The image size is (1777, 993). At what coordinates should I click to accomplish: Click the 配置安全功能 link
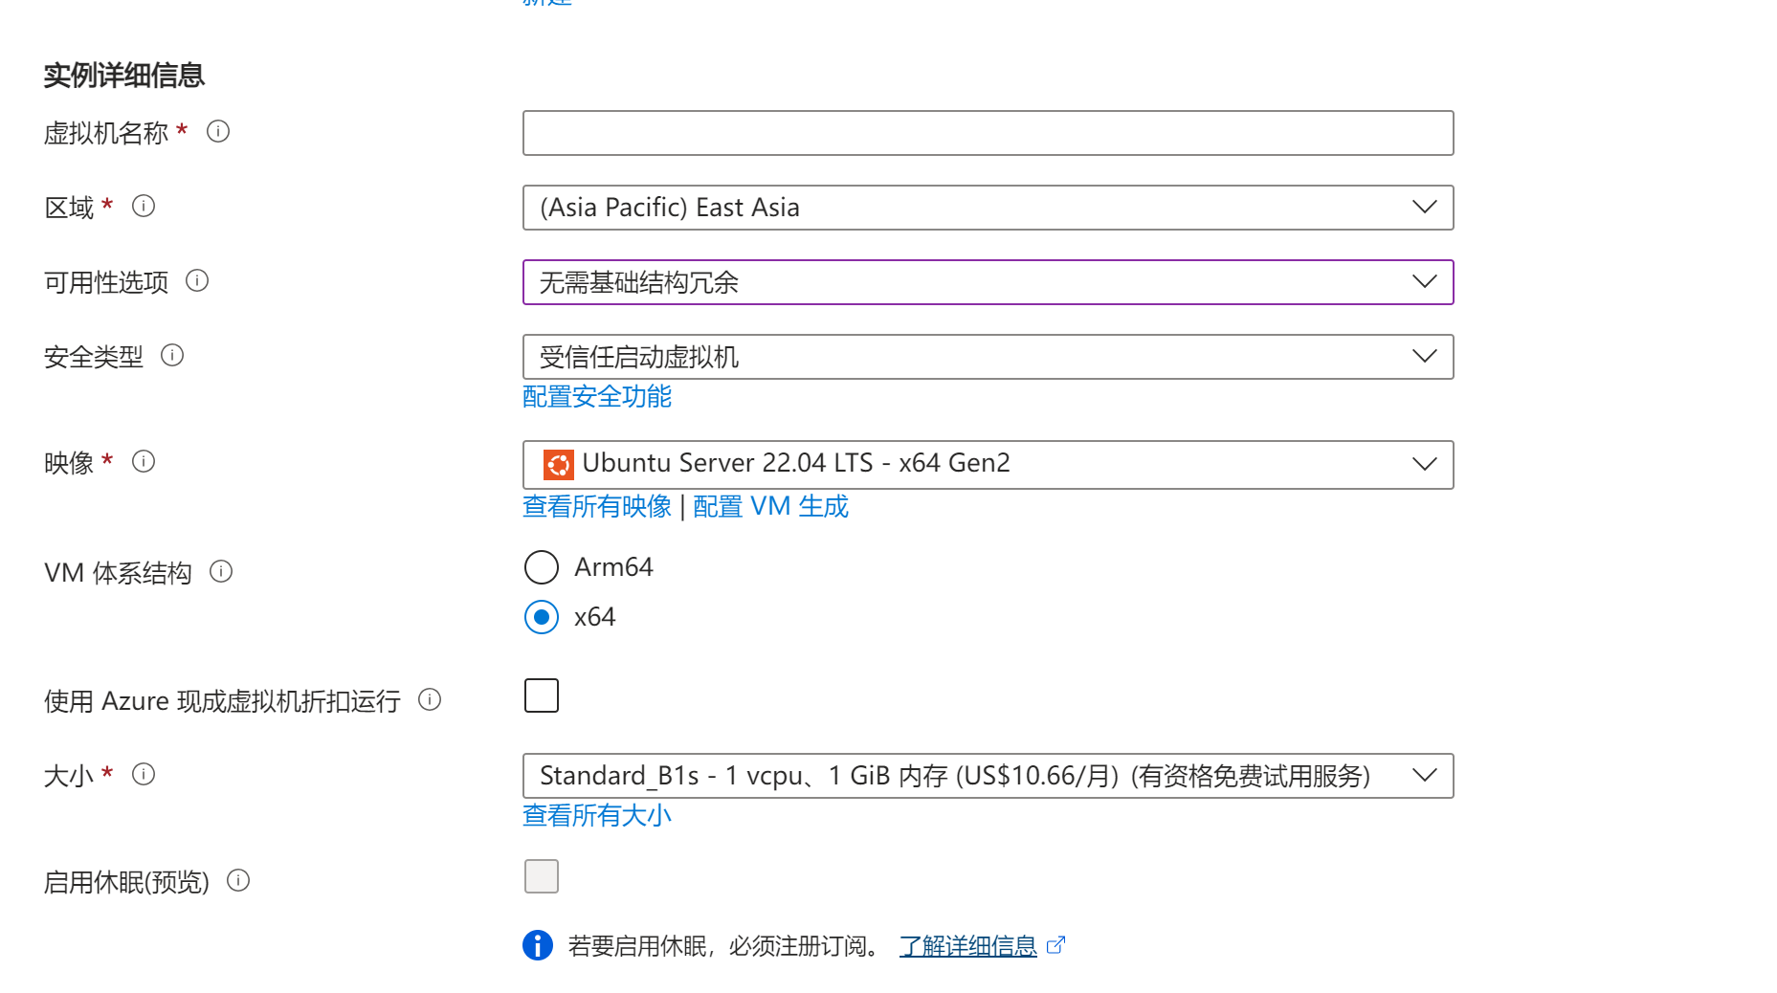click(x=597, y=396)
